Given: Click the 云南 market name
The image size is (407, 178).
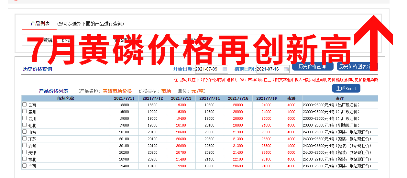Looking at the screenshot, I should pos(32,105).
